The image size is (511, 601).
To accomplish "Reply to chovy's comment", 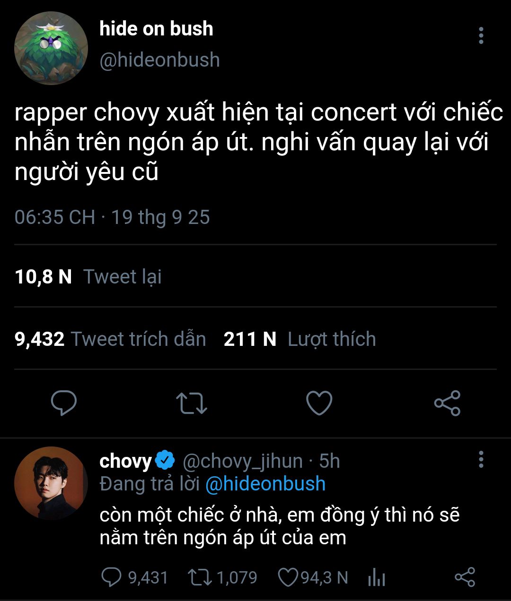I will 111,577.
